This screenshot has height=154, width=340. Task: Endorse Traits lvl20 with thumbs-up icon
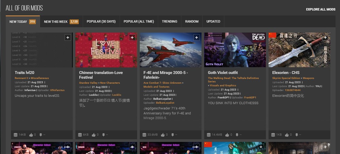31,135
